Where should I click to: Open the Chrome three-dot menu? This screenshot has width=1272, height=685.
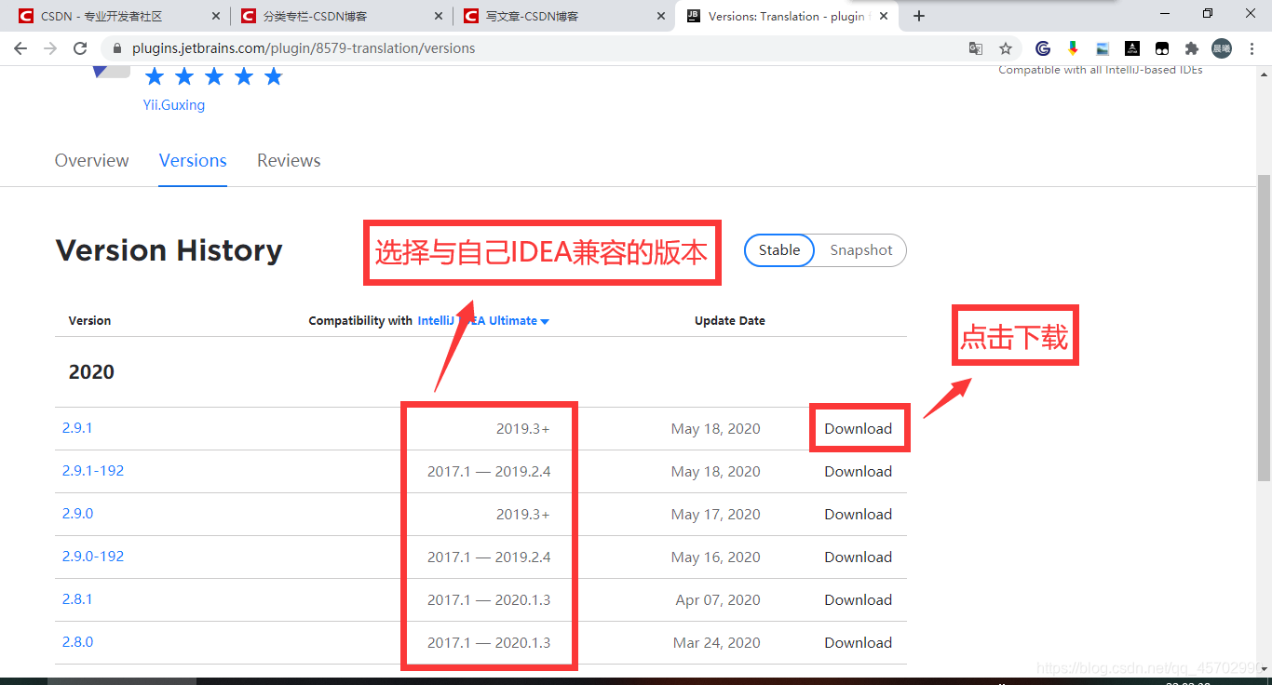point(1252,48)
